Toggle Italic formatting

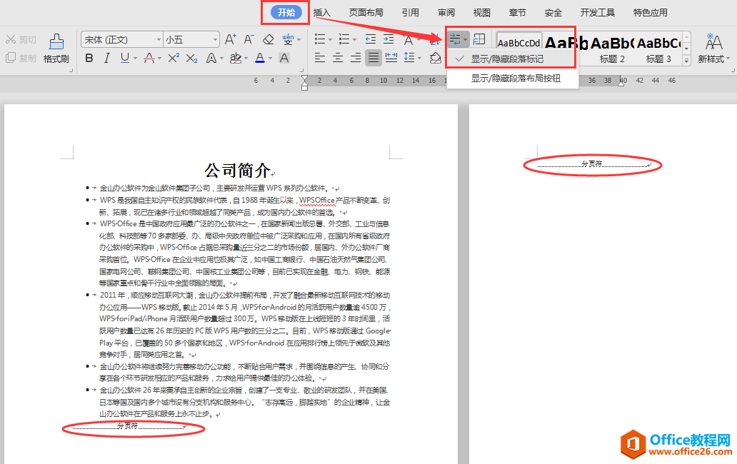[106, 58]
